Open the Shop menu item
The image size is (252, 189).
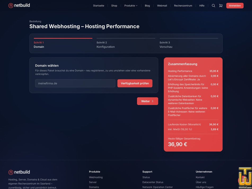click(114, 6)
